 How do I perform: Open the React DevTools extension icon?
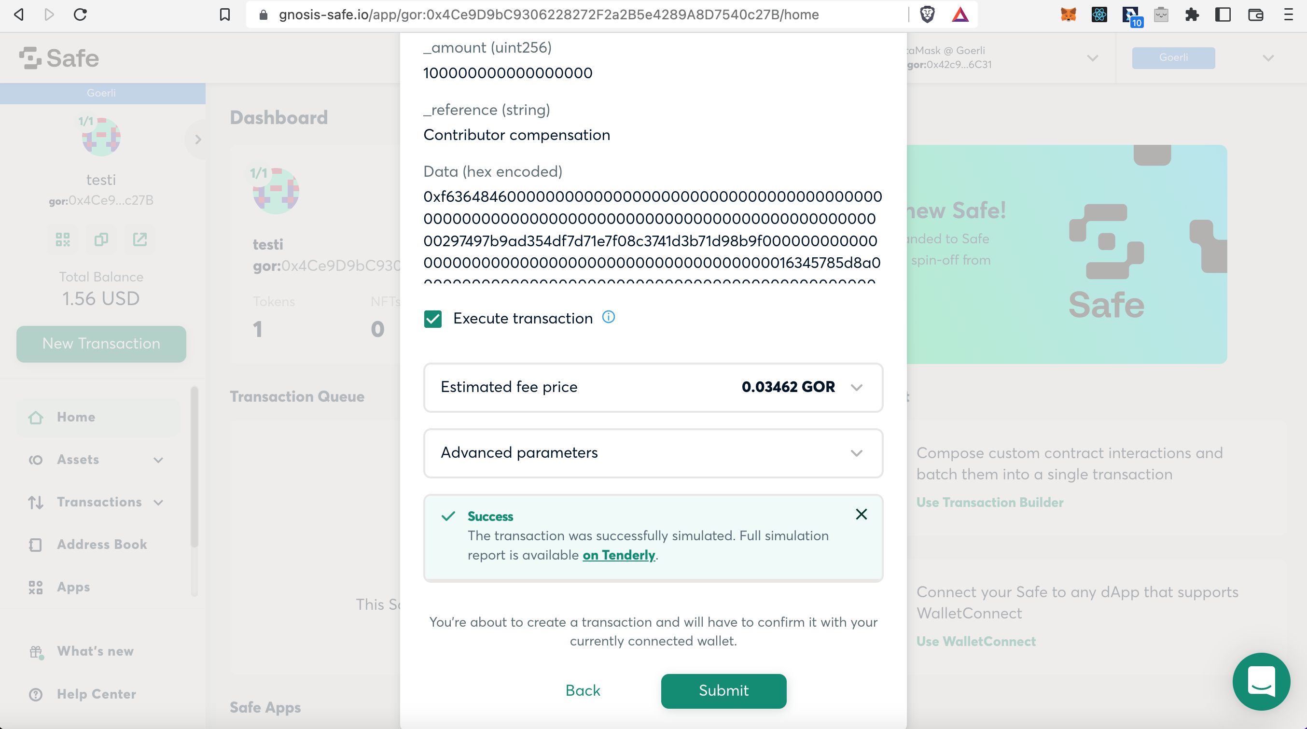(x=1099, y=14)
